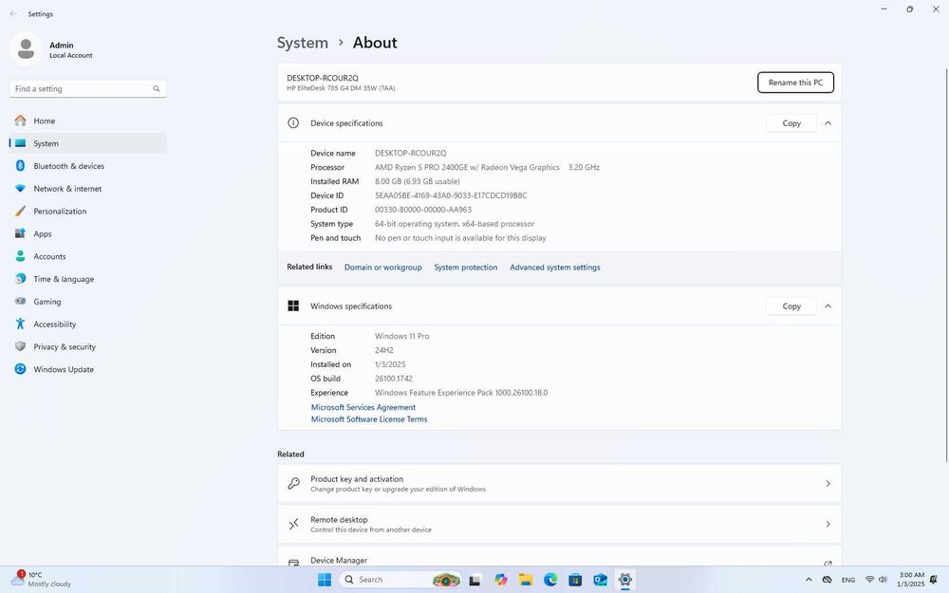Select Windows Update in sidebar
Viewport: 949px width, 593px height.
[x=63, y=369]
